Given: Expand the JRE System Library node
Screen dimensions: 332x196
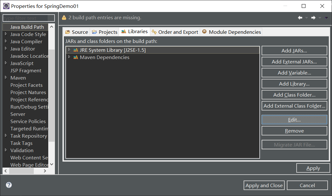Looking at the screenshot, I should 69,50.
